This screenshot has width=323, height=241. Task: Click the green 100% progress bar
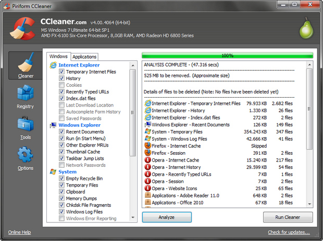tap(228, 56)
